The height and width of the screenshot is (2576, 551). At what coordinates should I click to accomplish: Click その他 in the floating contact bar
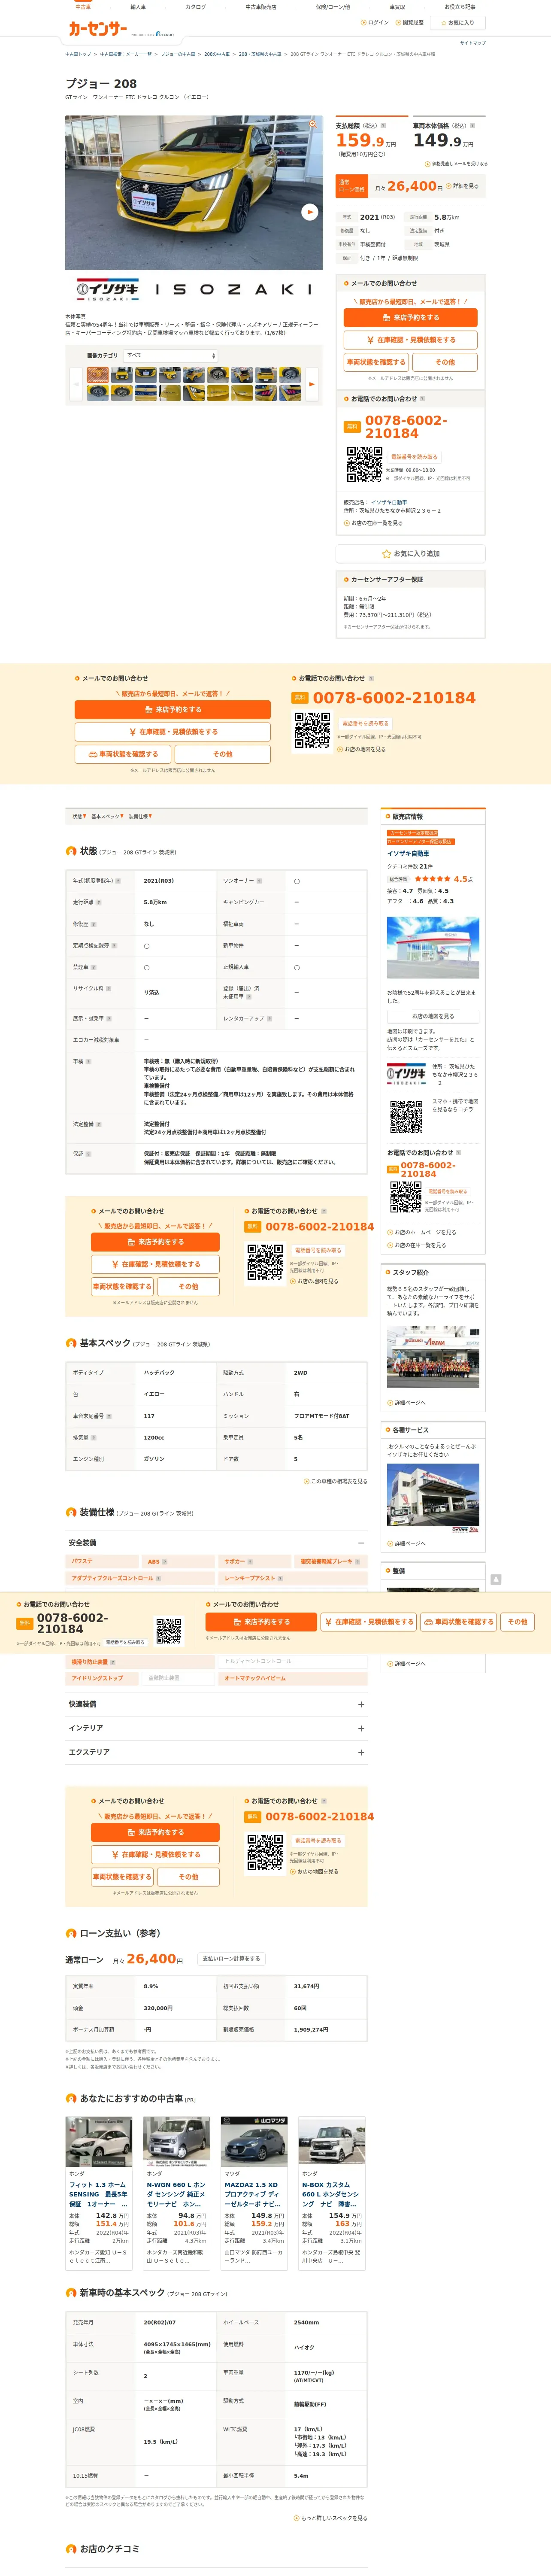pyautogui.click(x=517, y=1622)
